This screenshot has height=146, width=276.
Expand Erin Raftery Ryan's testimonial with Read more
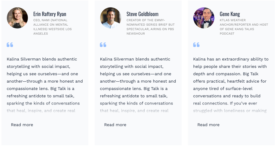click(22, 125)
